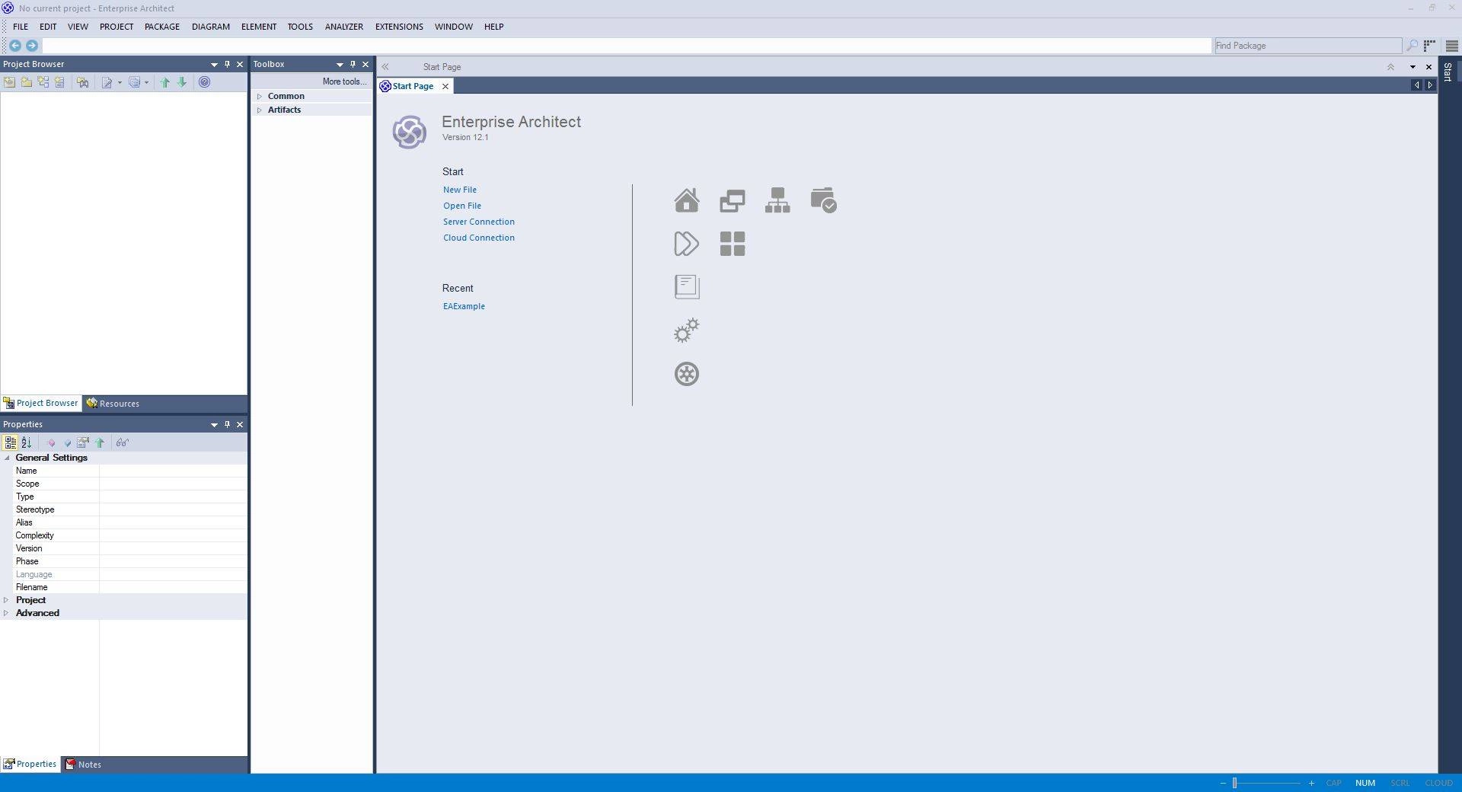This screenshot has height=792, width=1462.
Task: Expand the Common toolbox group
Action: (x=260, y=97)
